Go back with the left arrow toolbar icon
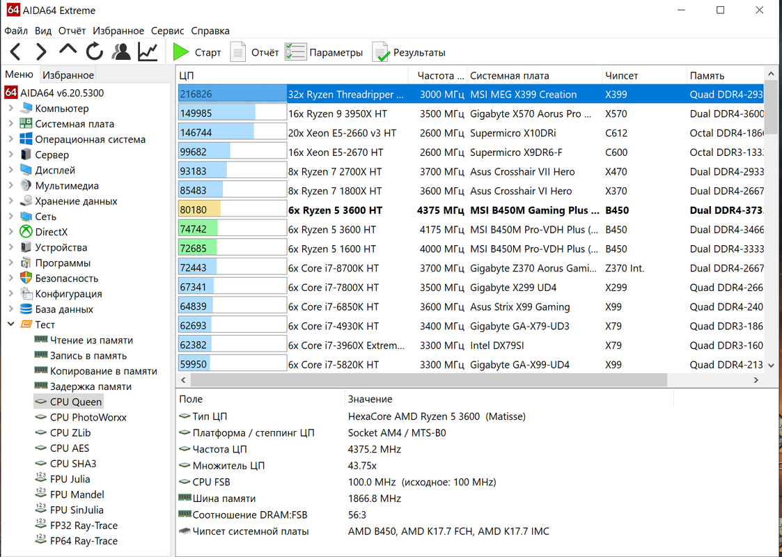 pos(15,52)
